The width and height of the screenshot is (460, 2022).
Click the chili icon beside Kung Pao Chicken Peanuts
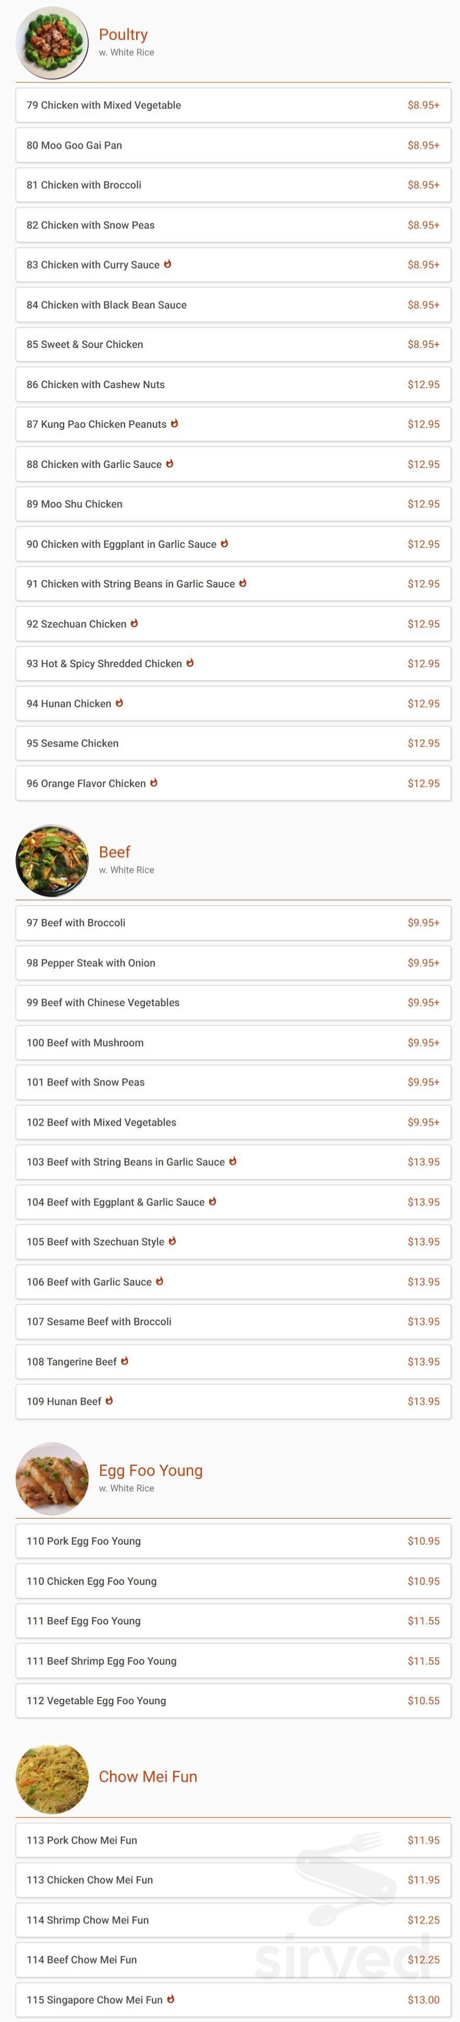(174, 424)
